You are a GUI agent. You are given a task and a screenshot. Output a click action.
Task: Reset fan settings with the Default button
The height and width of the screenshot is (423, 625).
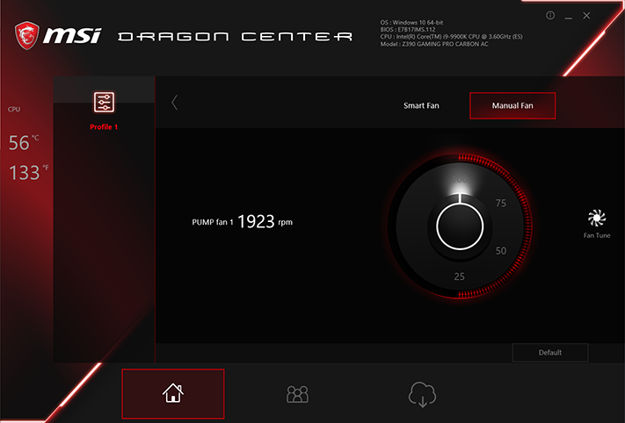(x=550, y=353)
